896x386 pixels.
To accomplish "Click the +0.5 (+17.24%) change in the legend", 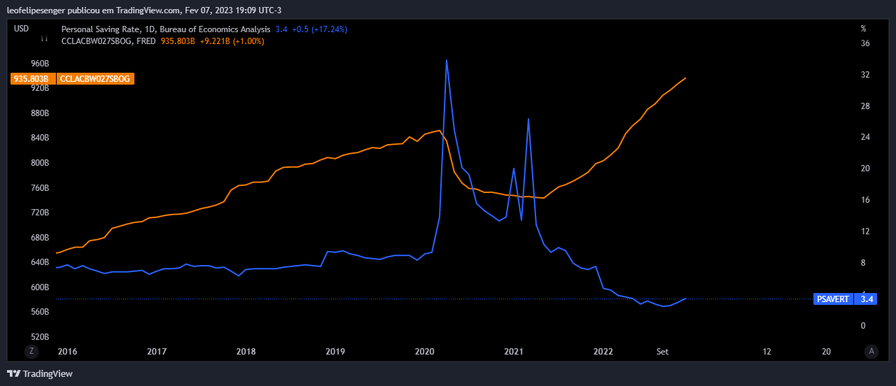I will (319, 29).
